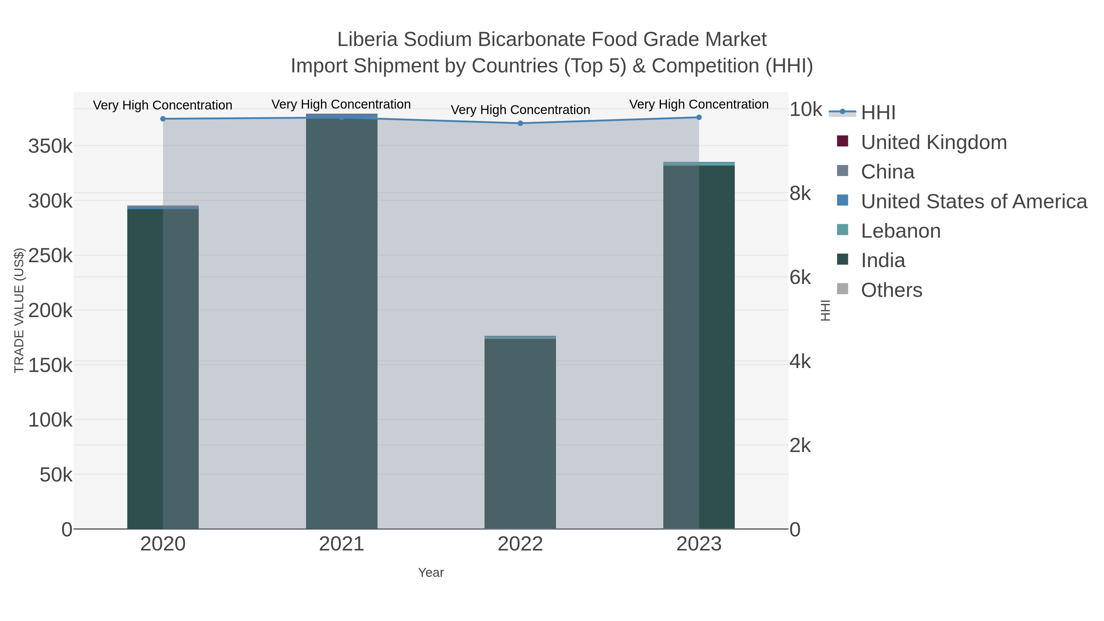Click Very High Concentration label above 2021
Viewport: 1104px width, 621px height.
point(341,104)
